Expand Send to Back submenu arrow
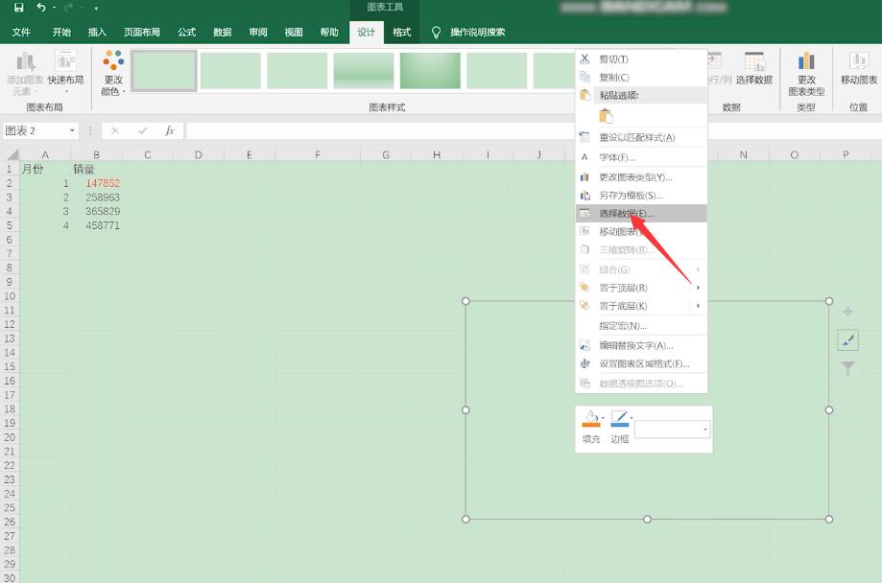Viewport: 882px width, 583px height. 698,306
